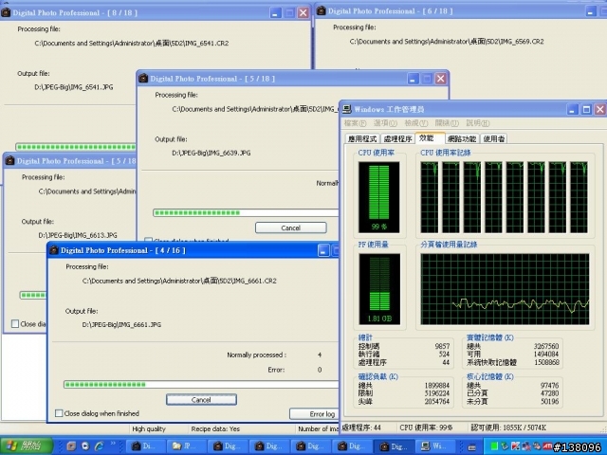The image size is (607, 455).
Task: Click the camera icon in the [8 / 18] title bar
Action: pos(6,12)
